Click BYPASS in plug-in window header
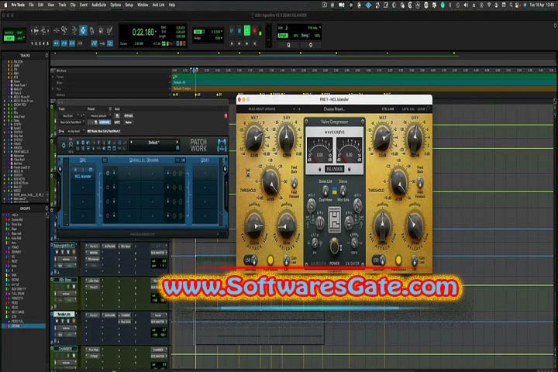 (129, 115)
